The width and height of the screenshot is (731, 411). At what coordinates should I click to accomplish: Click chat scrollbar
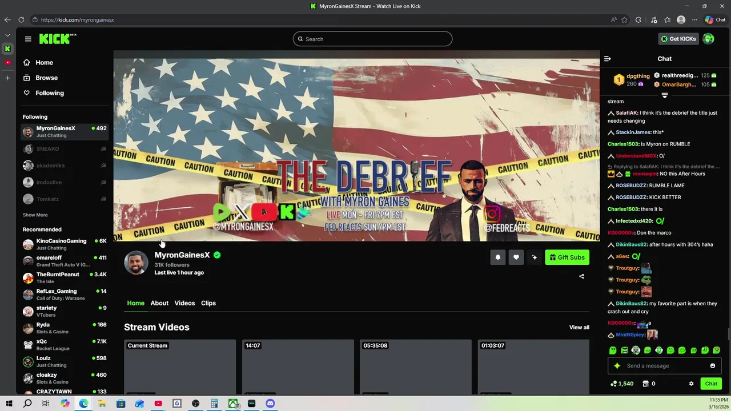click(x=728, y=334)
